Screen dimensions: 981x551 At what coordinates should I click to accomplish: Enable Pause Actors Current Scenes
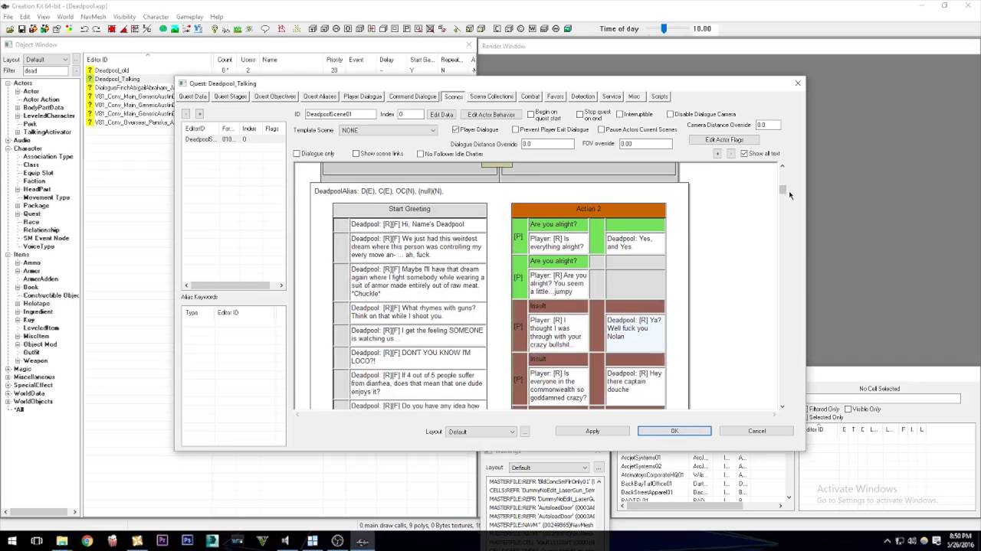pos(601,130)
